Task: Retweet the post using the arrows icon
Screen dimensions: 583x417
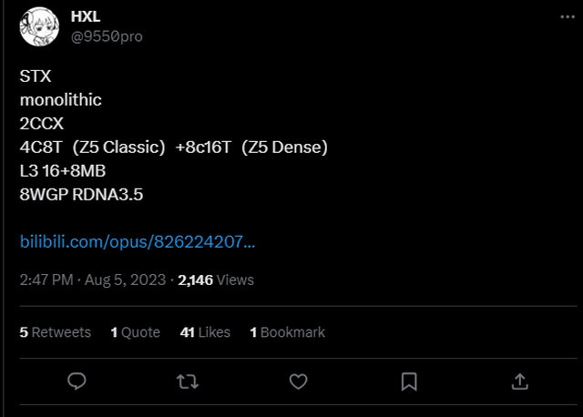Action: pos(187,381)
